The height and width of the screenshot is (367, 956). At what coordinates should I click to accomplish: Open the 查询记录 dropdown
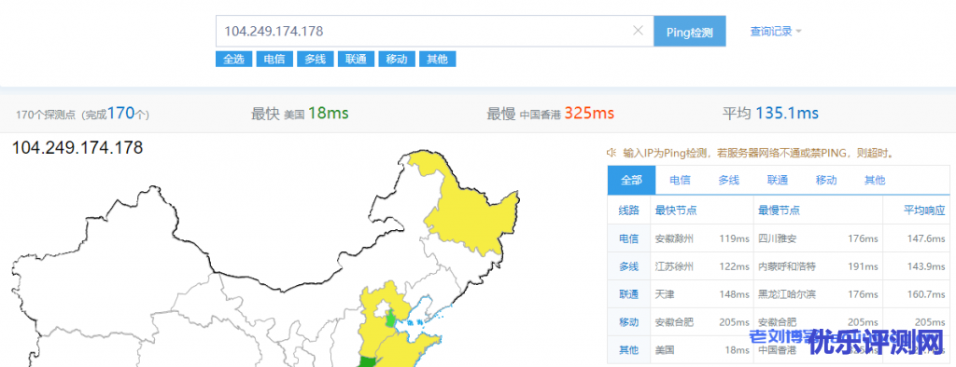pos(776,31)
